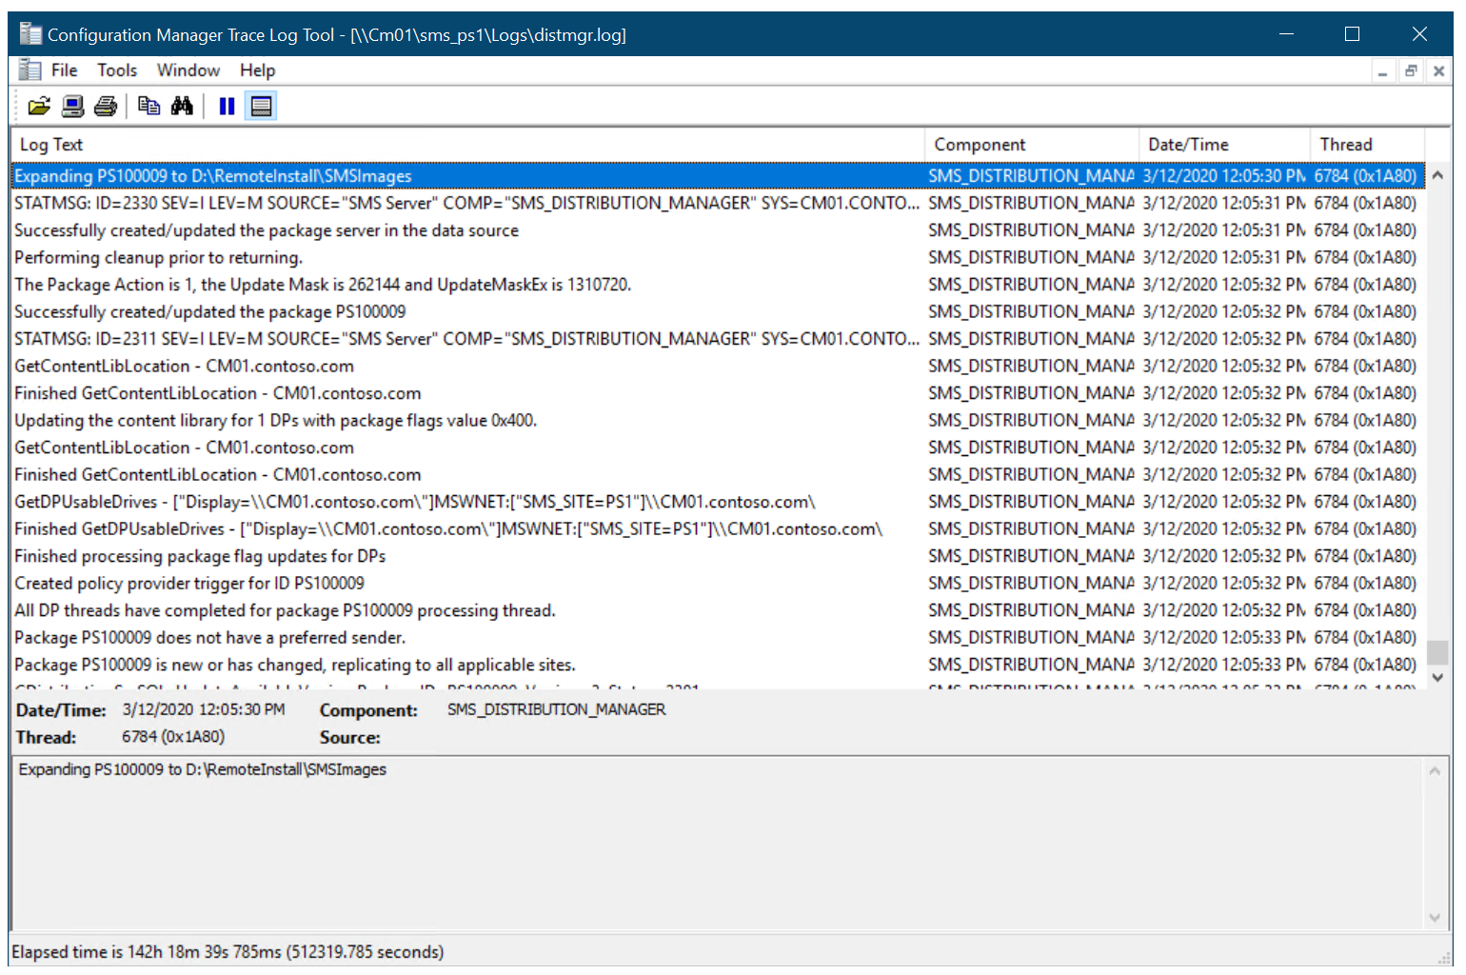Click the detail pane scroll-down arrow
The image size is (1466, 975).
tap(1436, 918)
